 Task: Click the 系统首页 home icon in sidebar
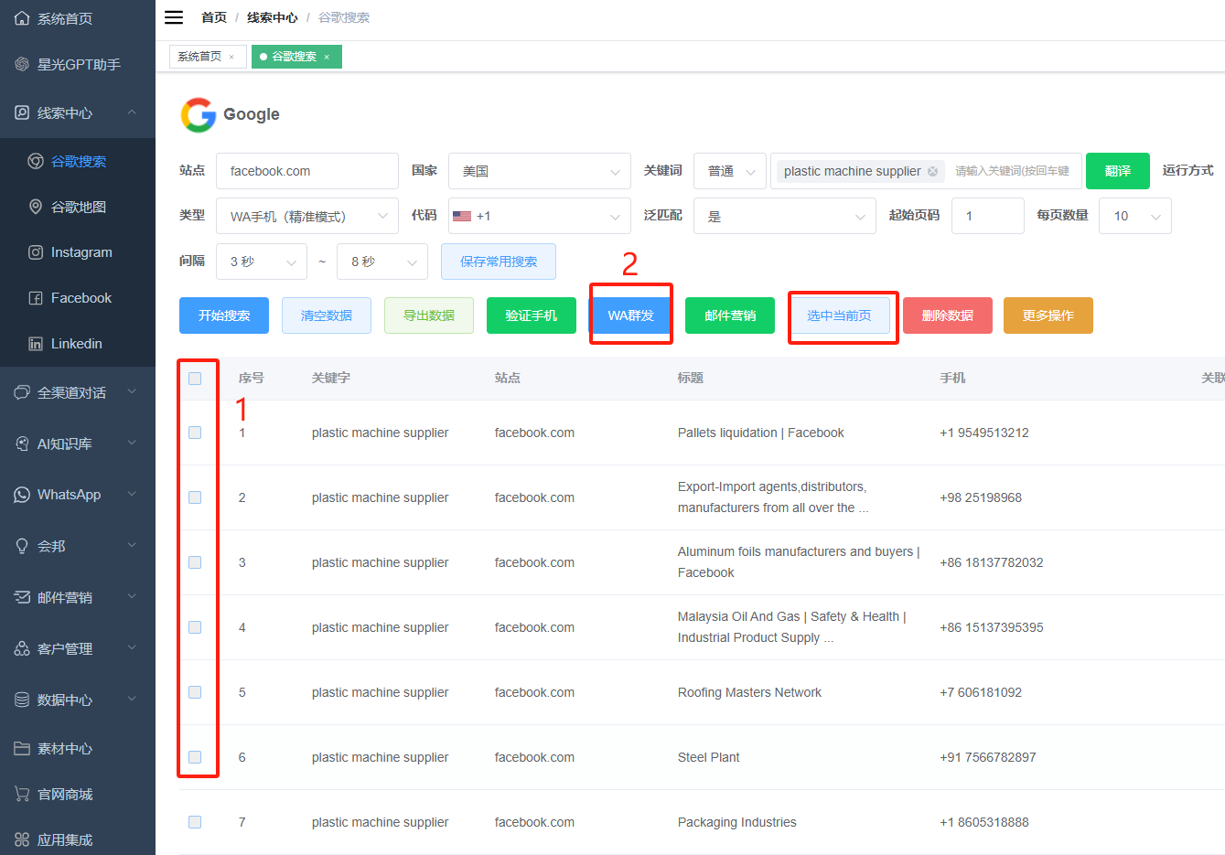point(22,18)
